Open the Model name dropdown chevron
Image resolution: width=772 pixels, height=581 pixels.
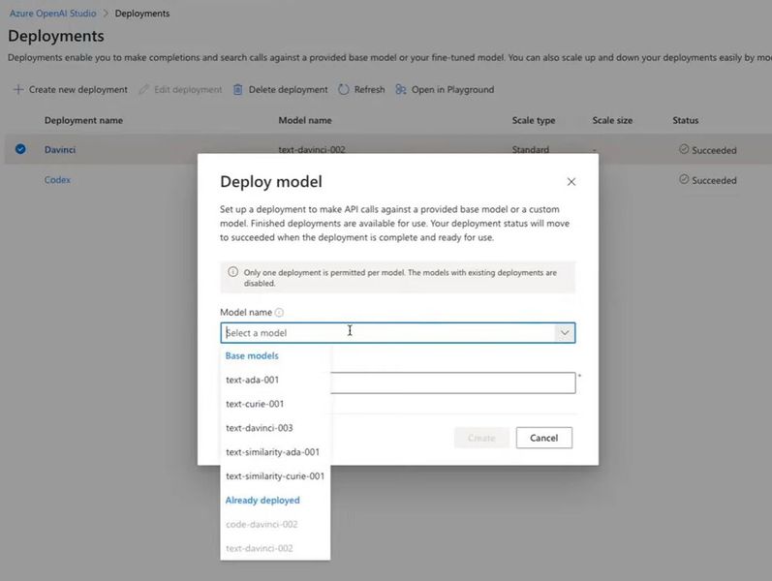pos(565,333)
